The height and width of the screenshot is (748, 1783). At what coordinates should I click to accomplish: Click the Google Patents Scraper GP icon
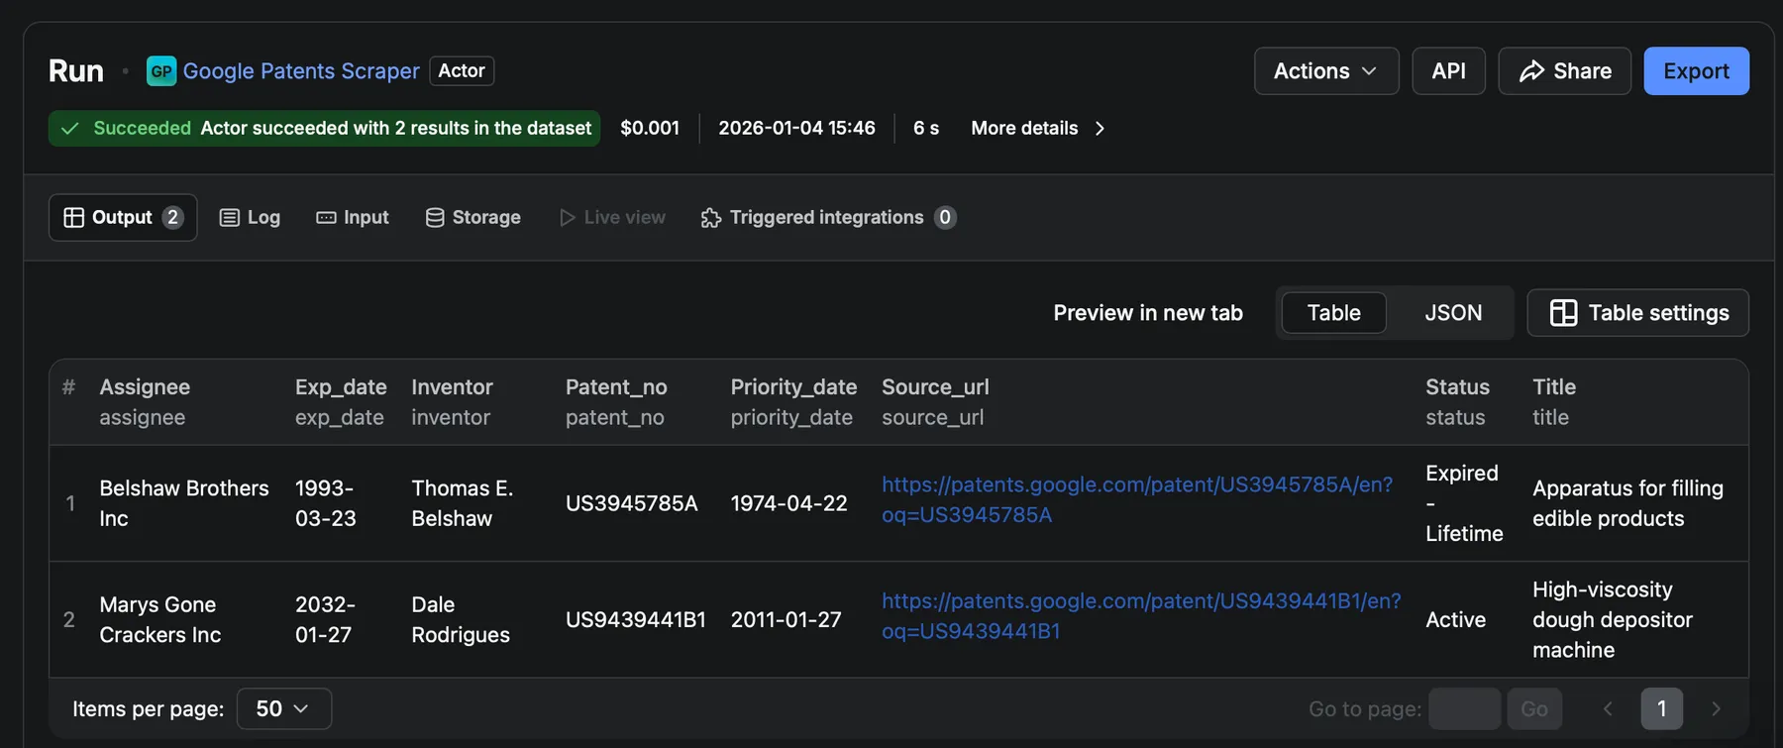[x=160, y=71]
